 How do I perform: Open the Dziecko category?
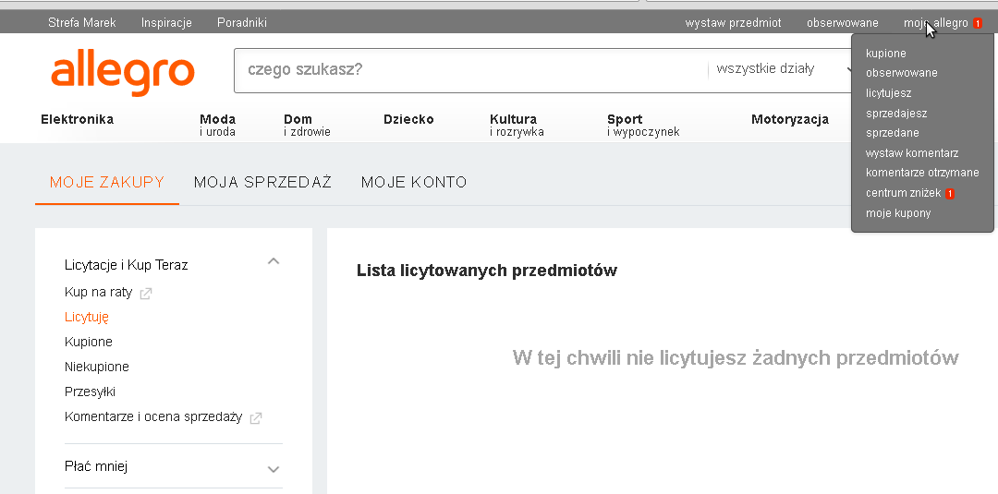click(x=408, y=119)
